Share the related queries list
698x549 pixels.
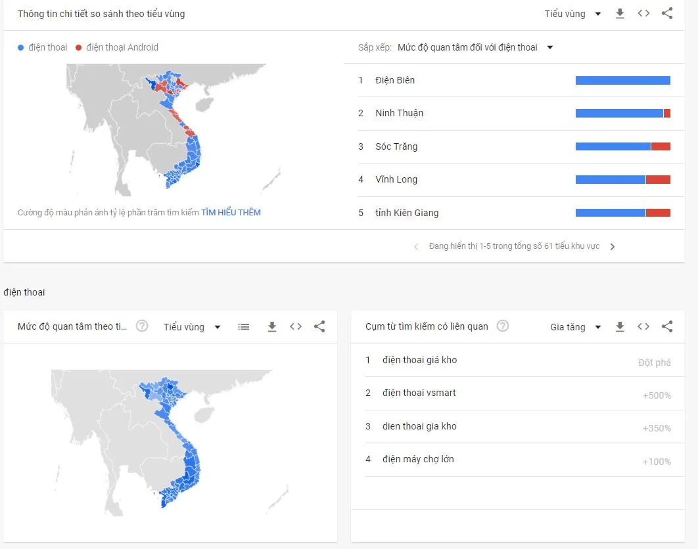667,327
